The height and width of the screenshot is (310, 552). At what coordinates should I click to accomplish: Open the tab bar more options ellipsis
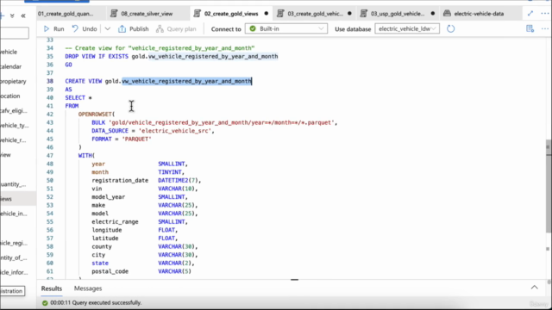pos(545,14)
